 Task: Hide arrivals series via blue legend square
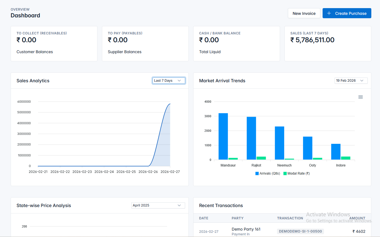(x=257, y=173)
